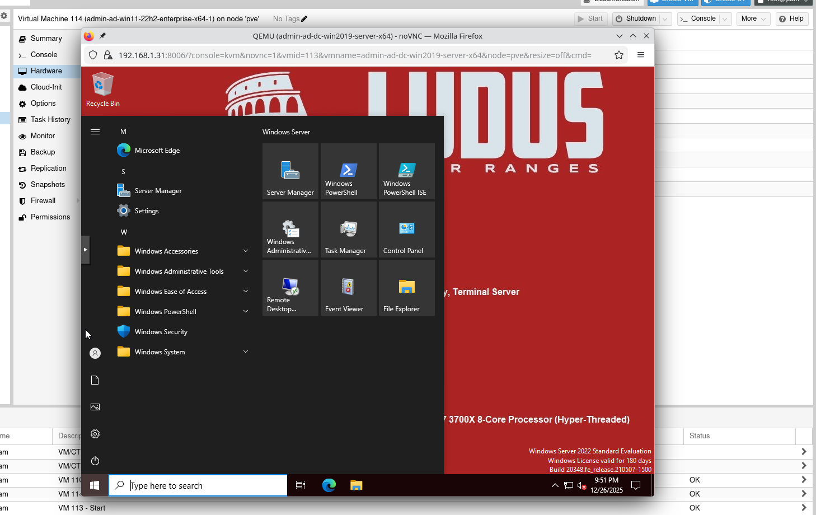
Task: Bookmark the noVNC page via the star icon
Action: (x=618, y=55)
